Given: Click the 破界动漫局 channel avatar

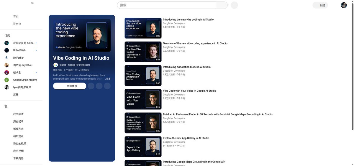Looking at the screenshot, I should click(x=6, y=43).
